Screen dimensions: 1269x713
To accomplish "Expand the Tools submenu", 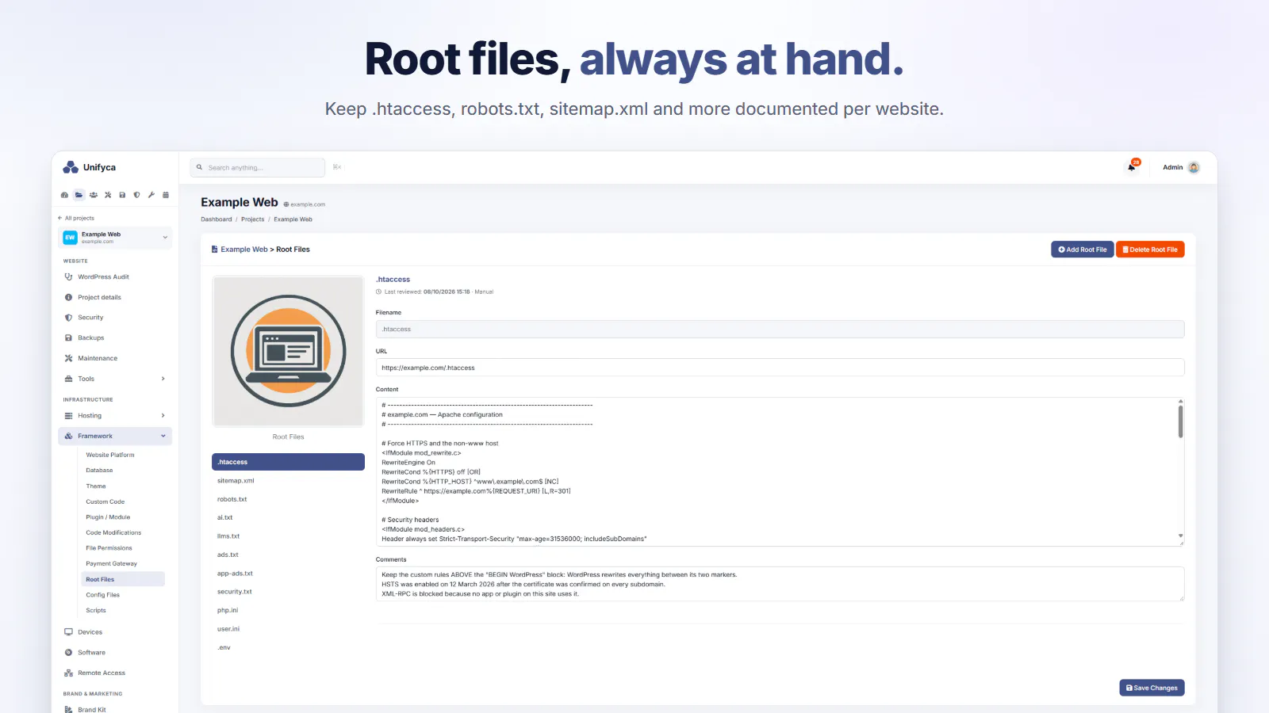I will click(x=163, y=379).
